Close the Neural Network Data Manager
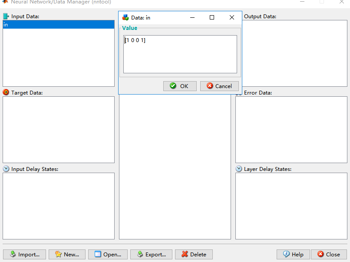The height and width of the screenshot is (262, 350). tap(329, 254)
